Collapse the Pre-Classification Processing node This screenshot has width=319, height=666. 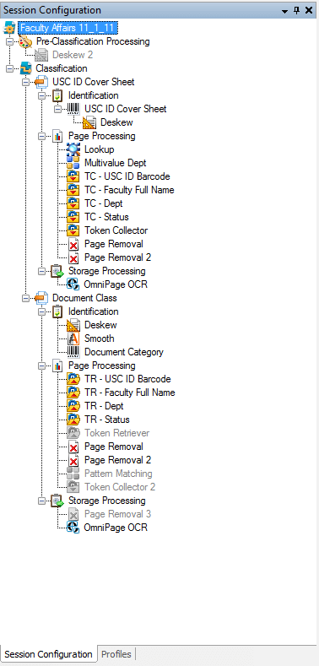click(x=9, y=41)
